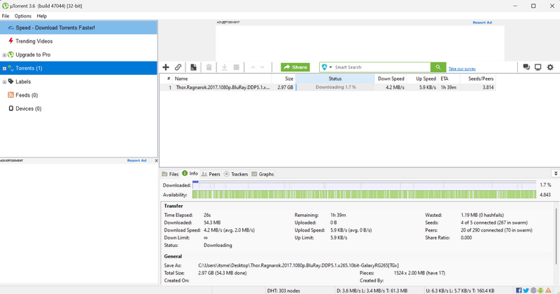Click the Create New Torrent icon

point(192,67)
